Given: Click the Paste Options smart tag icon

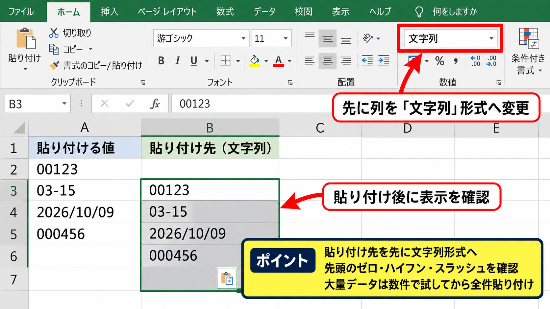Looking at the screenshot, I should (227, 279).
